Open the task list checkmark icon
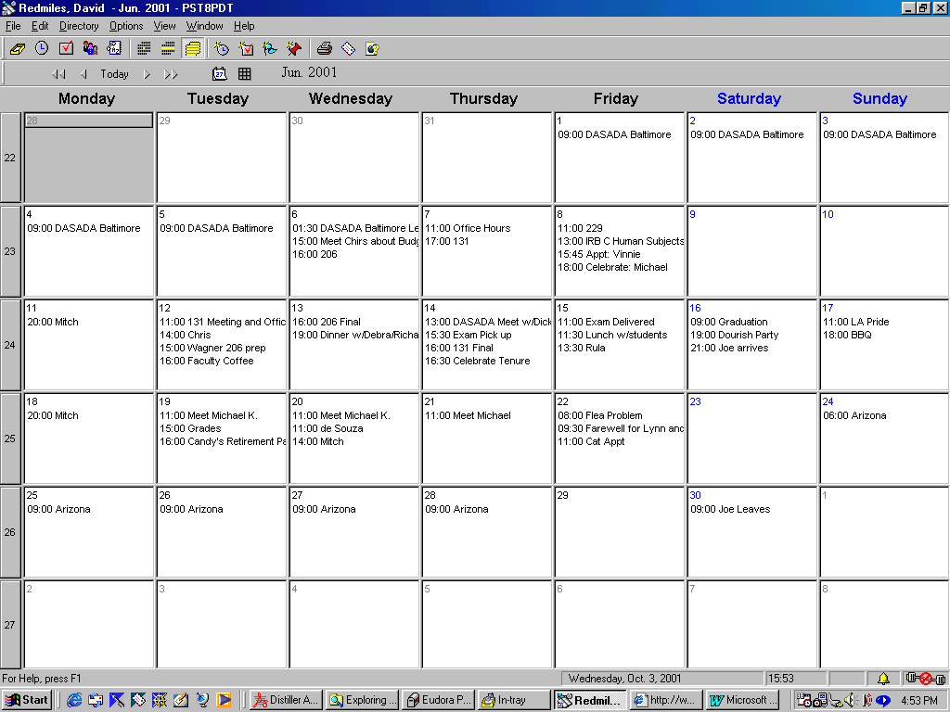 tap(66, 48)
